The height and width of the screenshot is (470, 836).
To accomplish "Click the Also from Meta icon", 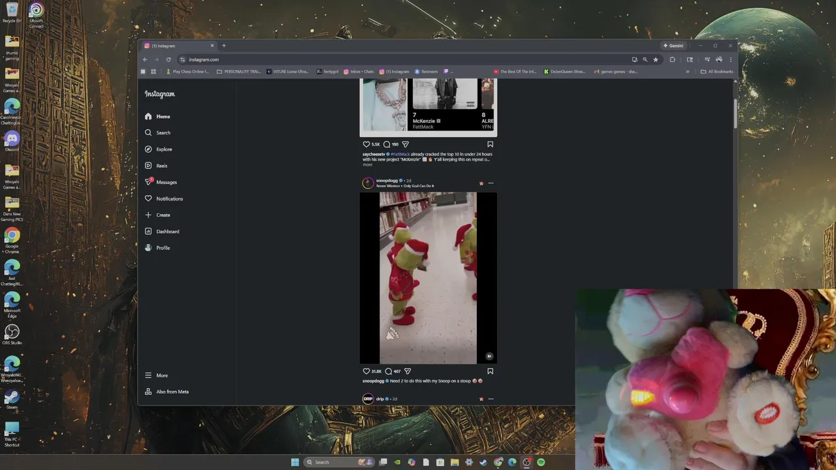I will 148,392.
